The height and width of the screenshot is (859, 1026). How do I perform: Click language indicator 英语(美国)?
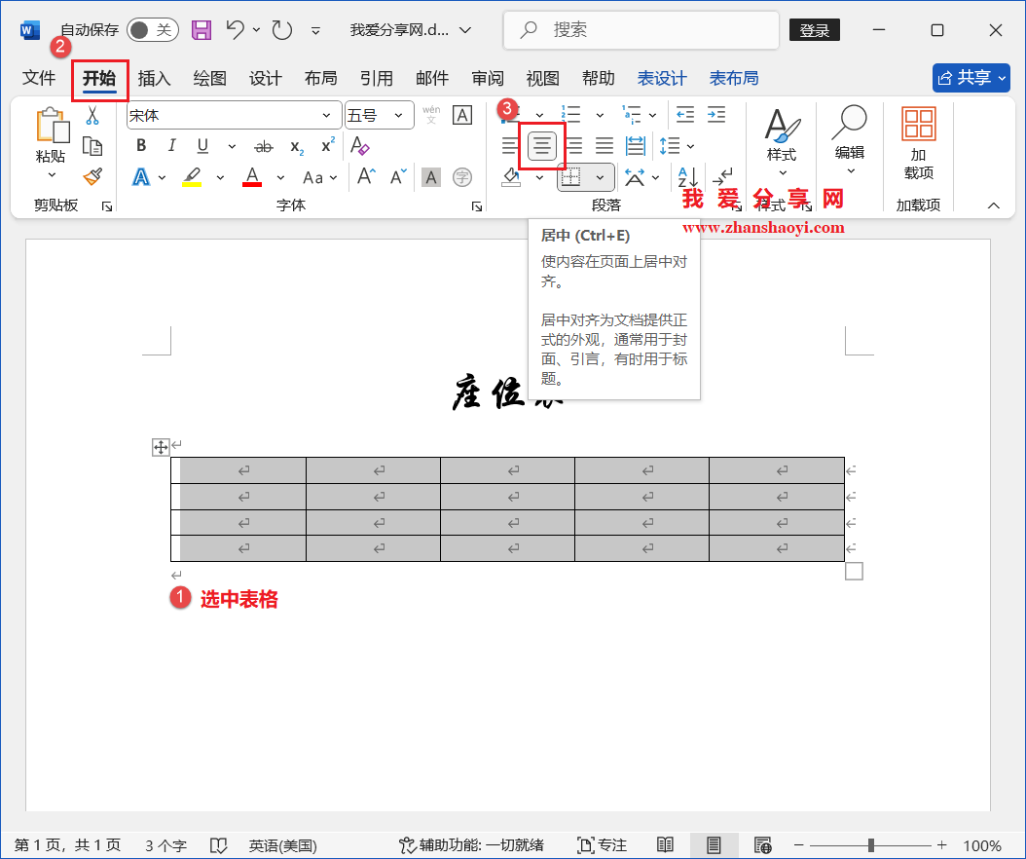282,846
